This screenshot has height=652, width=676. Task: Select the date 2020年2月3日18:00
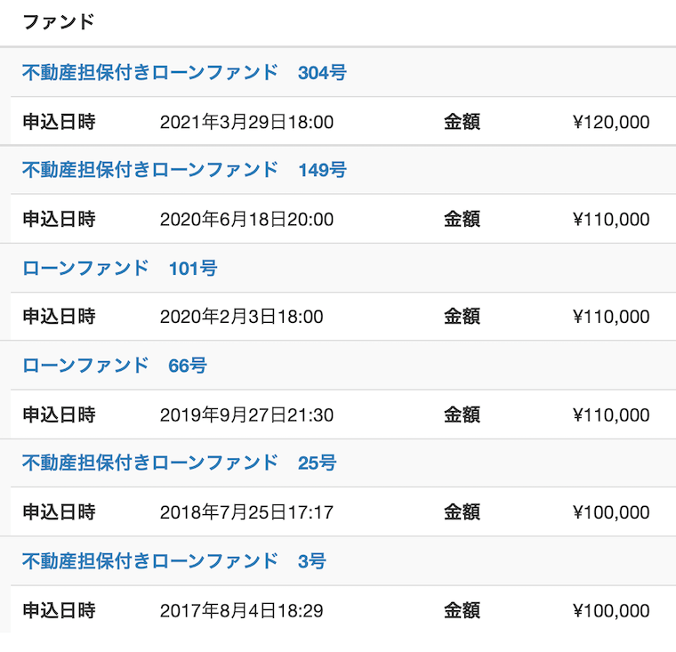coord(241,317)
